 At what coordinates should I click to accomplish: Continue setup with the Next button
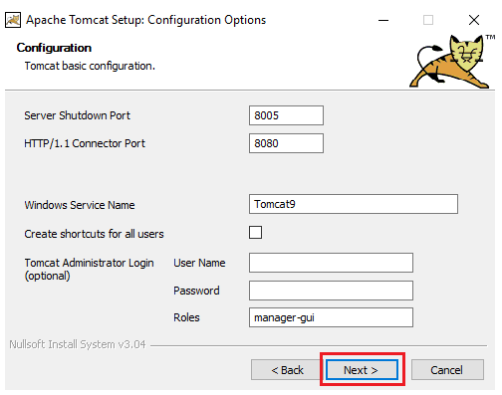pyautogui.click(x=362, y=370)
